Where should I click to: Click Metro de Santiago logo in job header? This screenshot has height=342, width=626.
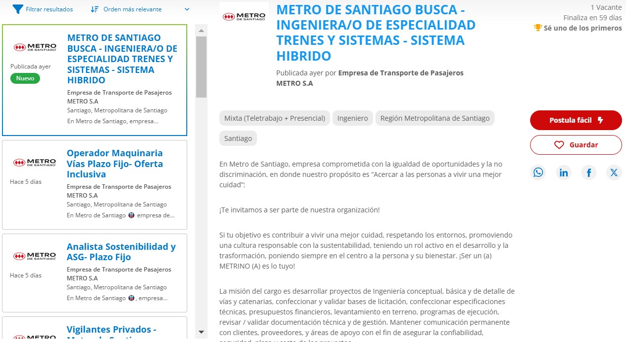click(244, 17)
